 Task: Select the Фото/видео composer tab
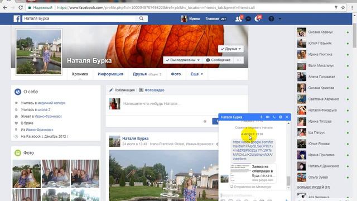(x=152, y=90)
